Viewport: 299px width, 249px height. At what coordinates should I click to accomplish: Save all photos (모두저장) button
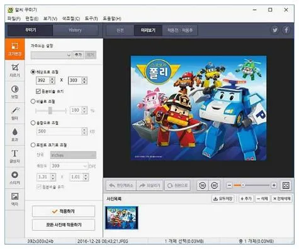[223, 199]
